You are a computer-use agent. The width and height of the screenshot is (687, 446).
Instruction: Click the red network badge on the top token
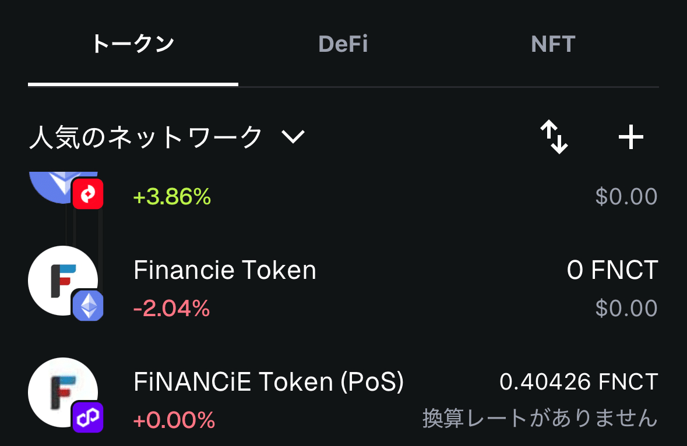[x=88, y=193]
